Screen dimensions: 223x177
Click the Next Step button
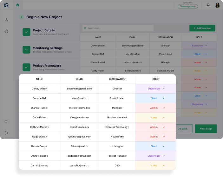click(x=206, y=129)
